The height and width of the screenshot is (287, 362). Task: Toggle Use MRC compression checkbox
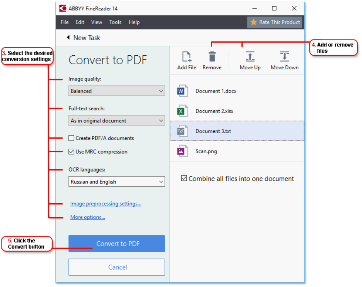(71, 152)
